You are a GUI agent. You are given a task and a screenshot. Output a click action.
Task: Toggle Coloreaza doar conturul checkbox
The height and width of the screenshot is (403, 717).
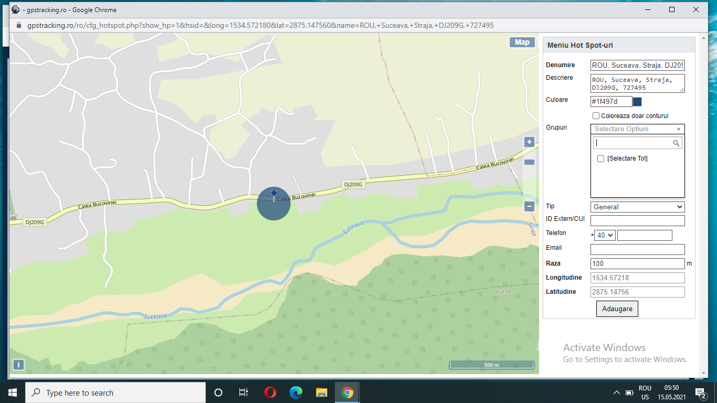(596, 115)
